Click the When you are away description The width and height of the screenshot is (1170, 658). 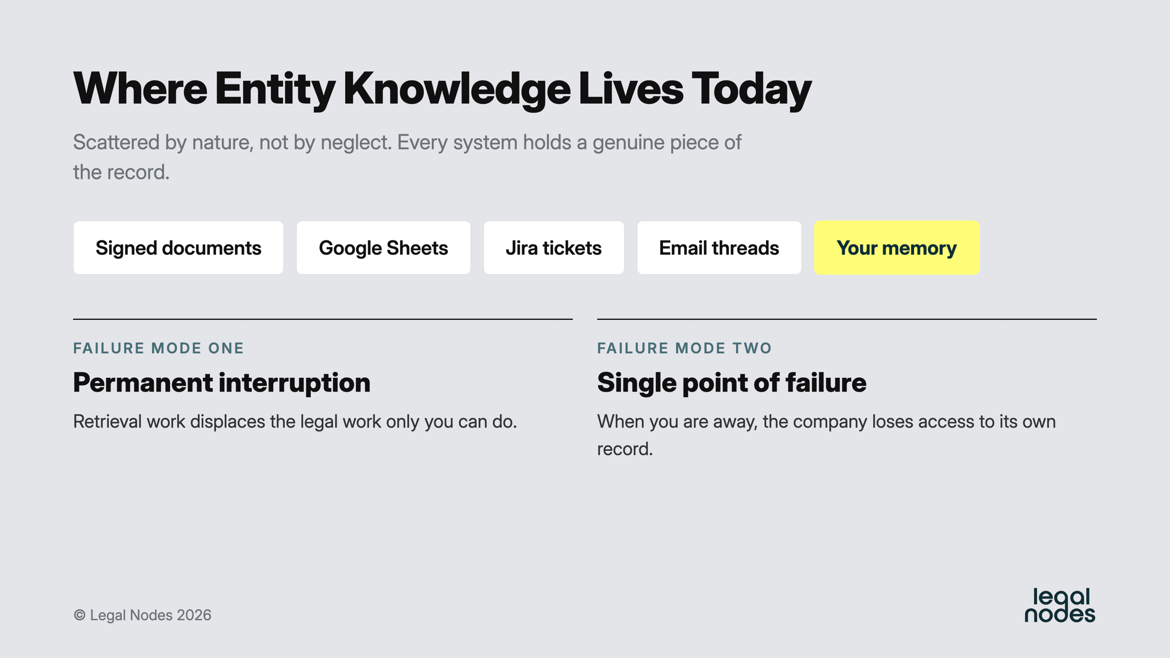tap(826, 435)
